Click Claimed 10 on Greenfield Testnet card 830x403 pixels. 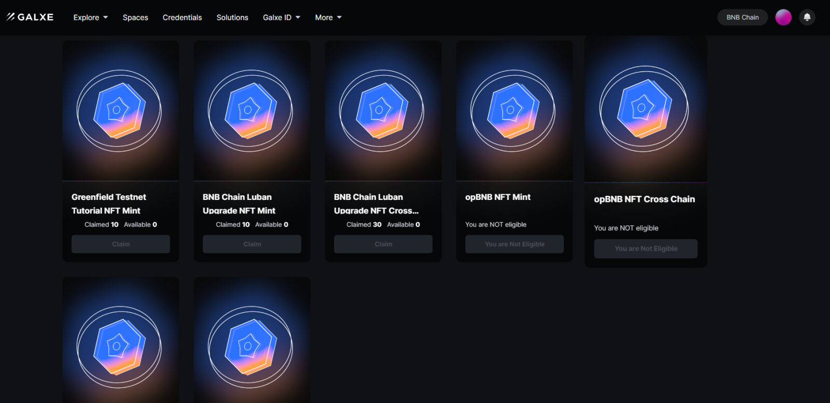tap(102, 224)
